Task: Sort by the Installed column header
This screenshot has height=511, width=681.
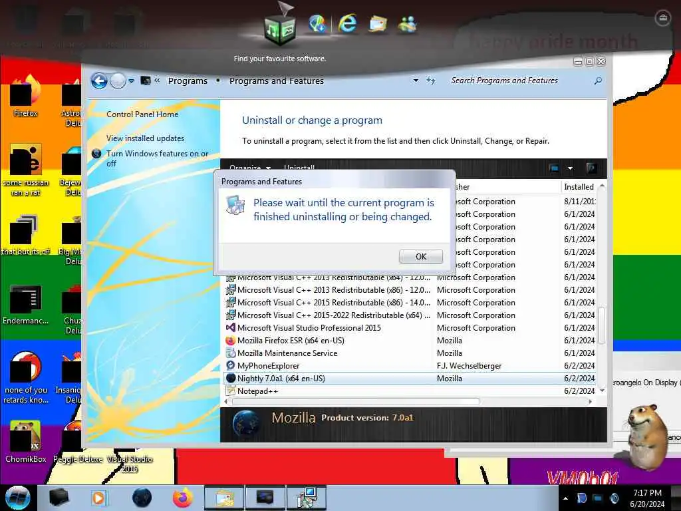Action: click(579, 187)
